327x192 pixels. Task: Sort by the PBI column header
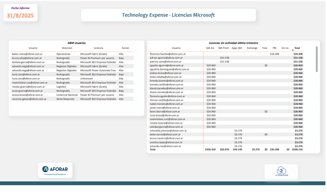275,48
